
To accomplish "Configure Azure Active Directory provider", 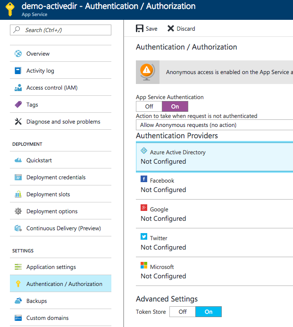I will pyautogui.click(x=214, y=157).
